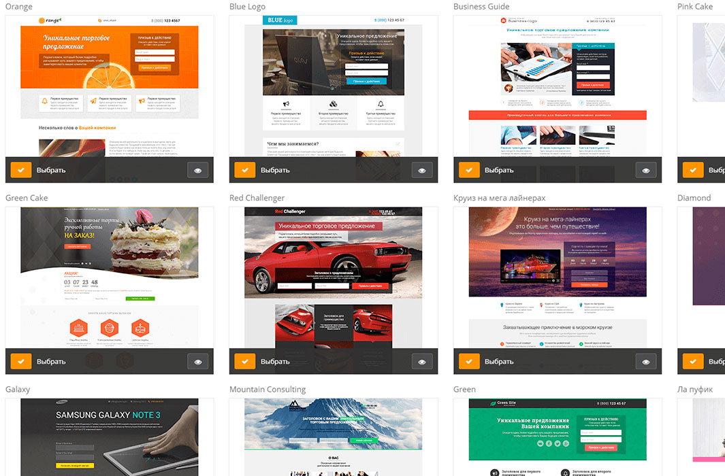Choose Green Cake template via Выбрать label

pyautogui.click(x=51, y=362)
